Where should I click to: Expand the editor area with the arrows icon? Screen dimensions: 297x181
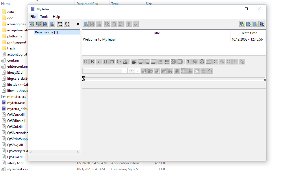(229, 62)
